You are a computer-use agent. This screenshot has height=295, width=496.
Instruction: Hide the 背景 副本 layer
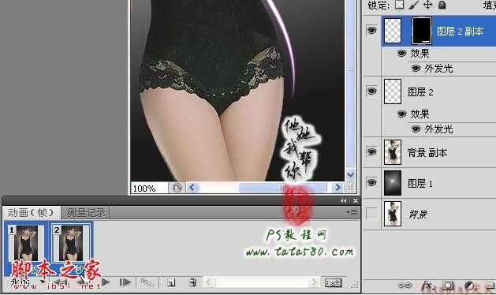371,152
